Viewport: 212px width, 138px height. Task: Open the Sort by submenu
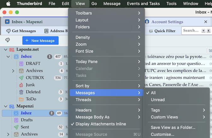coord(106,86)
